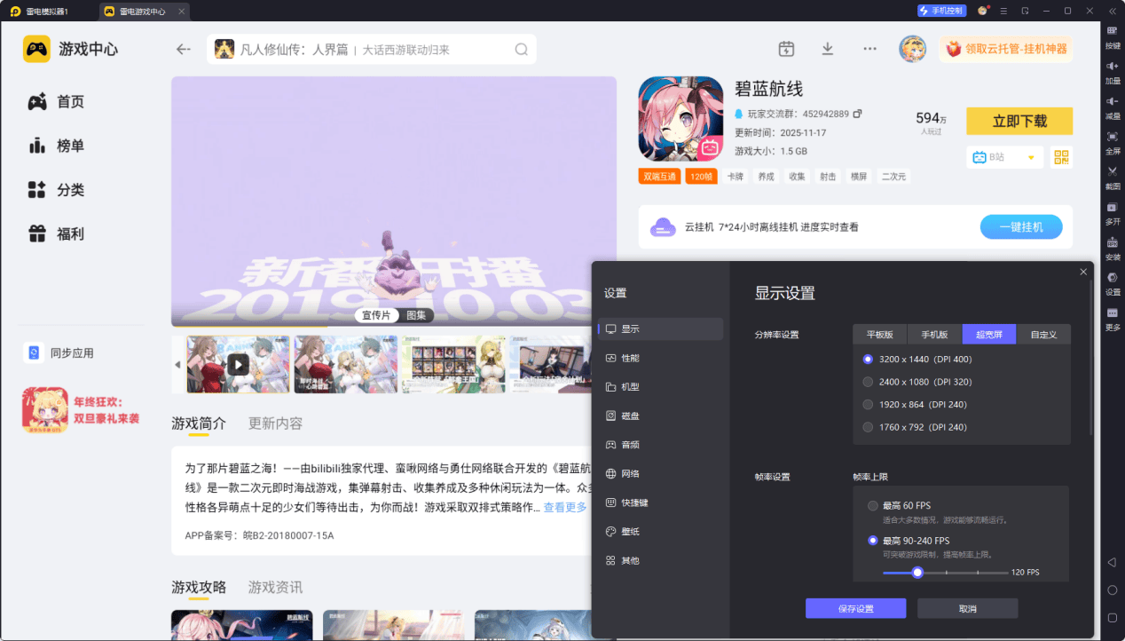The height and width of the screenshot is (641, 1125).
Task: Click the FPS slider handle at 120 FPS
Action: tap(917, 573)
